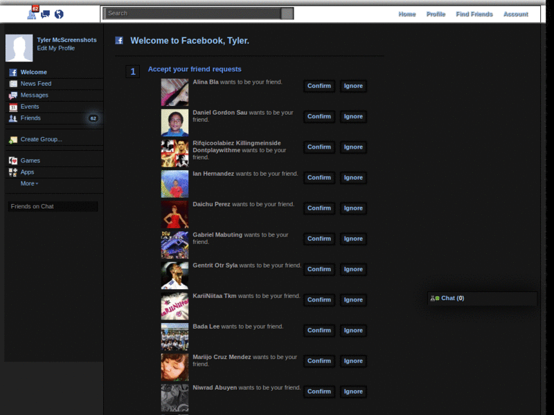This screenshot has width=554, height=415.
Task: Ignore Gabriel Mabuting's friend request
Action: [x=353, y=239]
